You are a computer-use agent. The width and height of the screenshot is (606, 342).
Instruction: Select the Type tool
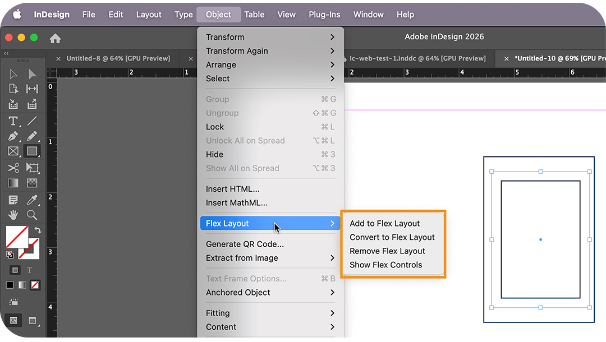(x=12, y=121)
